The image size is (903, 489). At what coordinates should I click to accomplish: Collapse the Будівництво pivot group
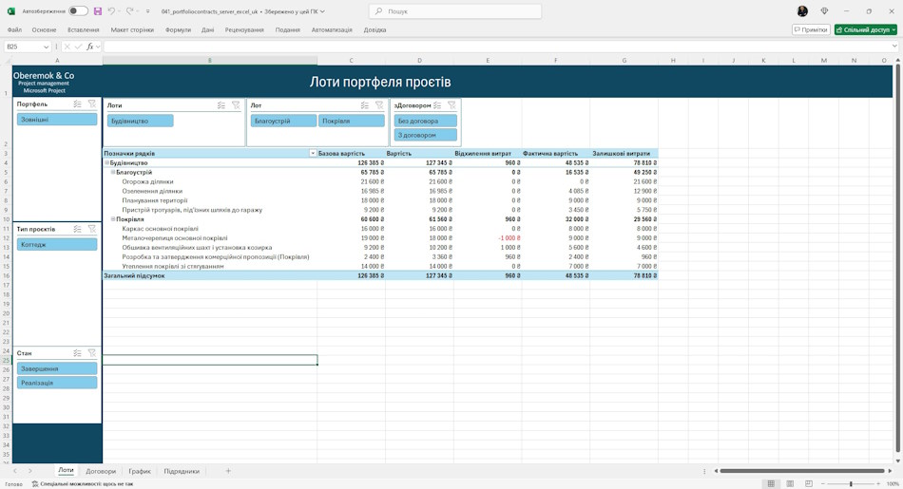point(106,162)
